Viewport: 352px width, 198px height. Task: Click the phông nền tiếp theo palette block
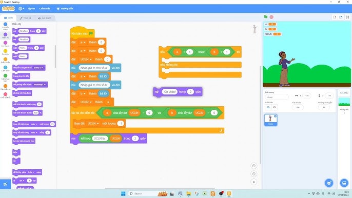coord(22,93)
